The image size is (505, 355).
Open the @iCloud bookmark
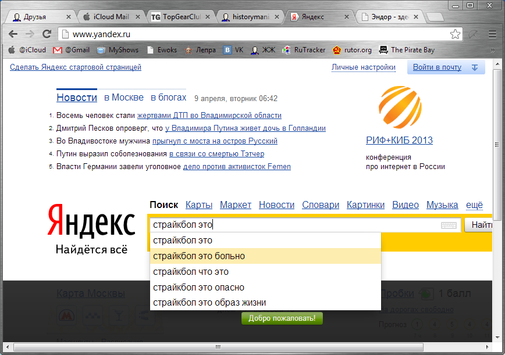tap(27, 50)
